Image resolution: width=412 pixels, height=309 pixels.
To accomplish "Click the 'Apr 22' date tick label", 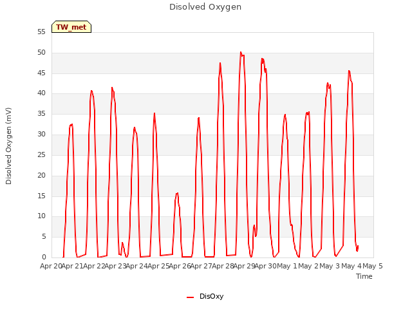I will 94,266.
